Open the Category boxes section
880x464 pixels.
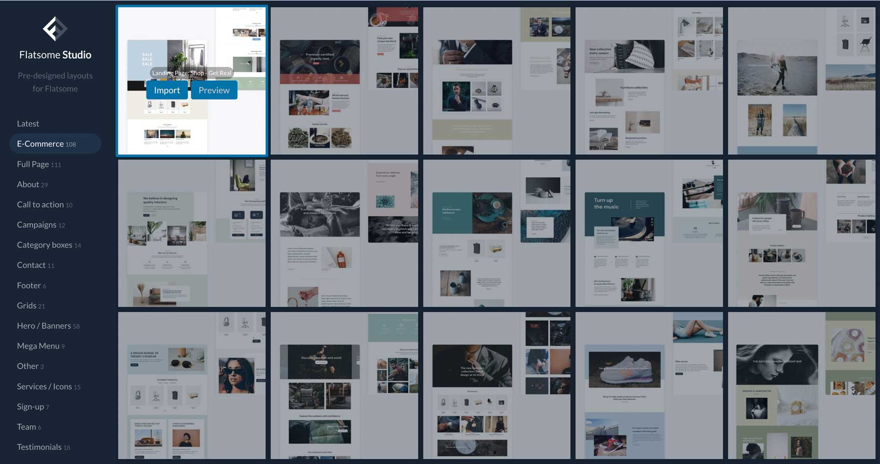[49, 245]
